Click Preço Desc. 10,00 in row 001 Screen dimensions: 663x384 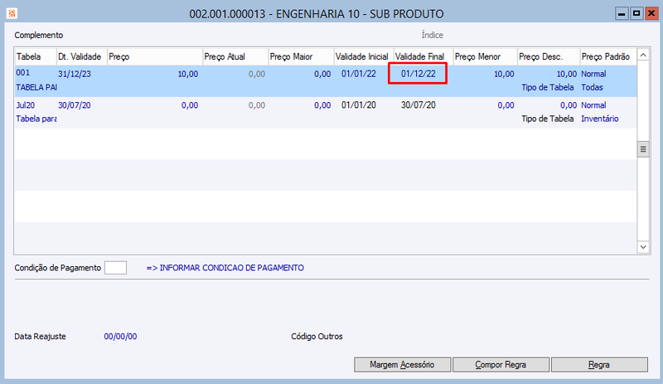pos(567,74)
